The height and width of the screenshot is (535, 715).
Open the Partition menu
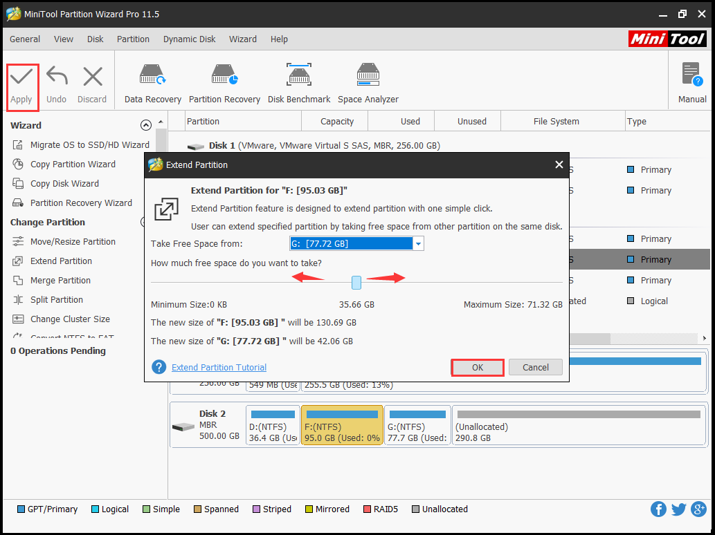point(133,39)
